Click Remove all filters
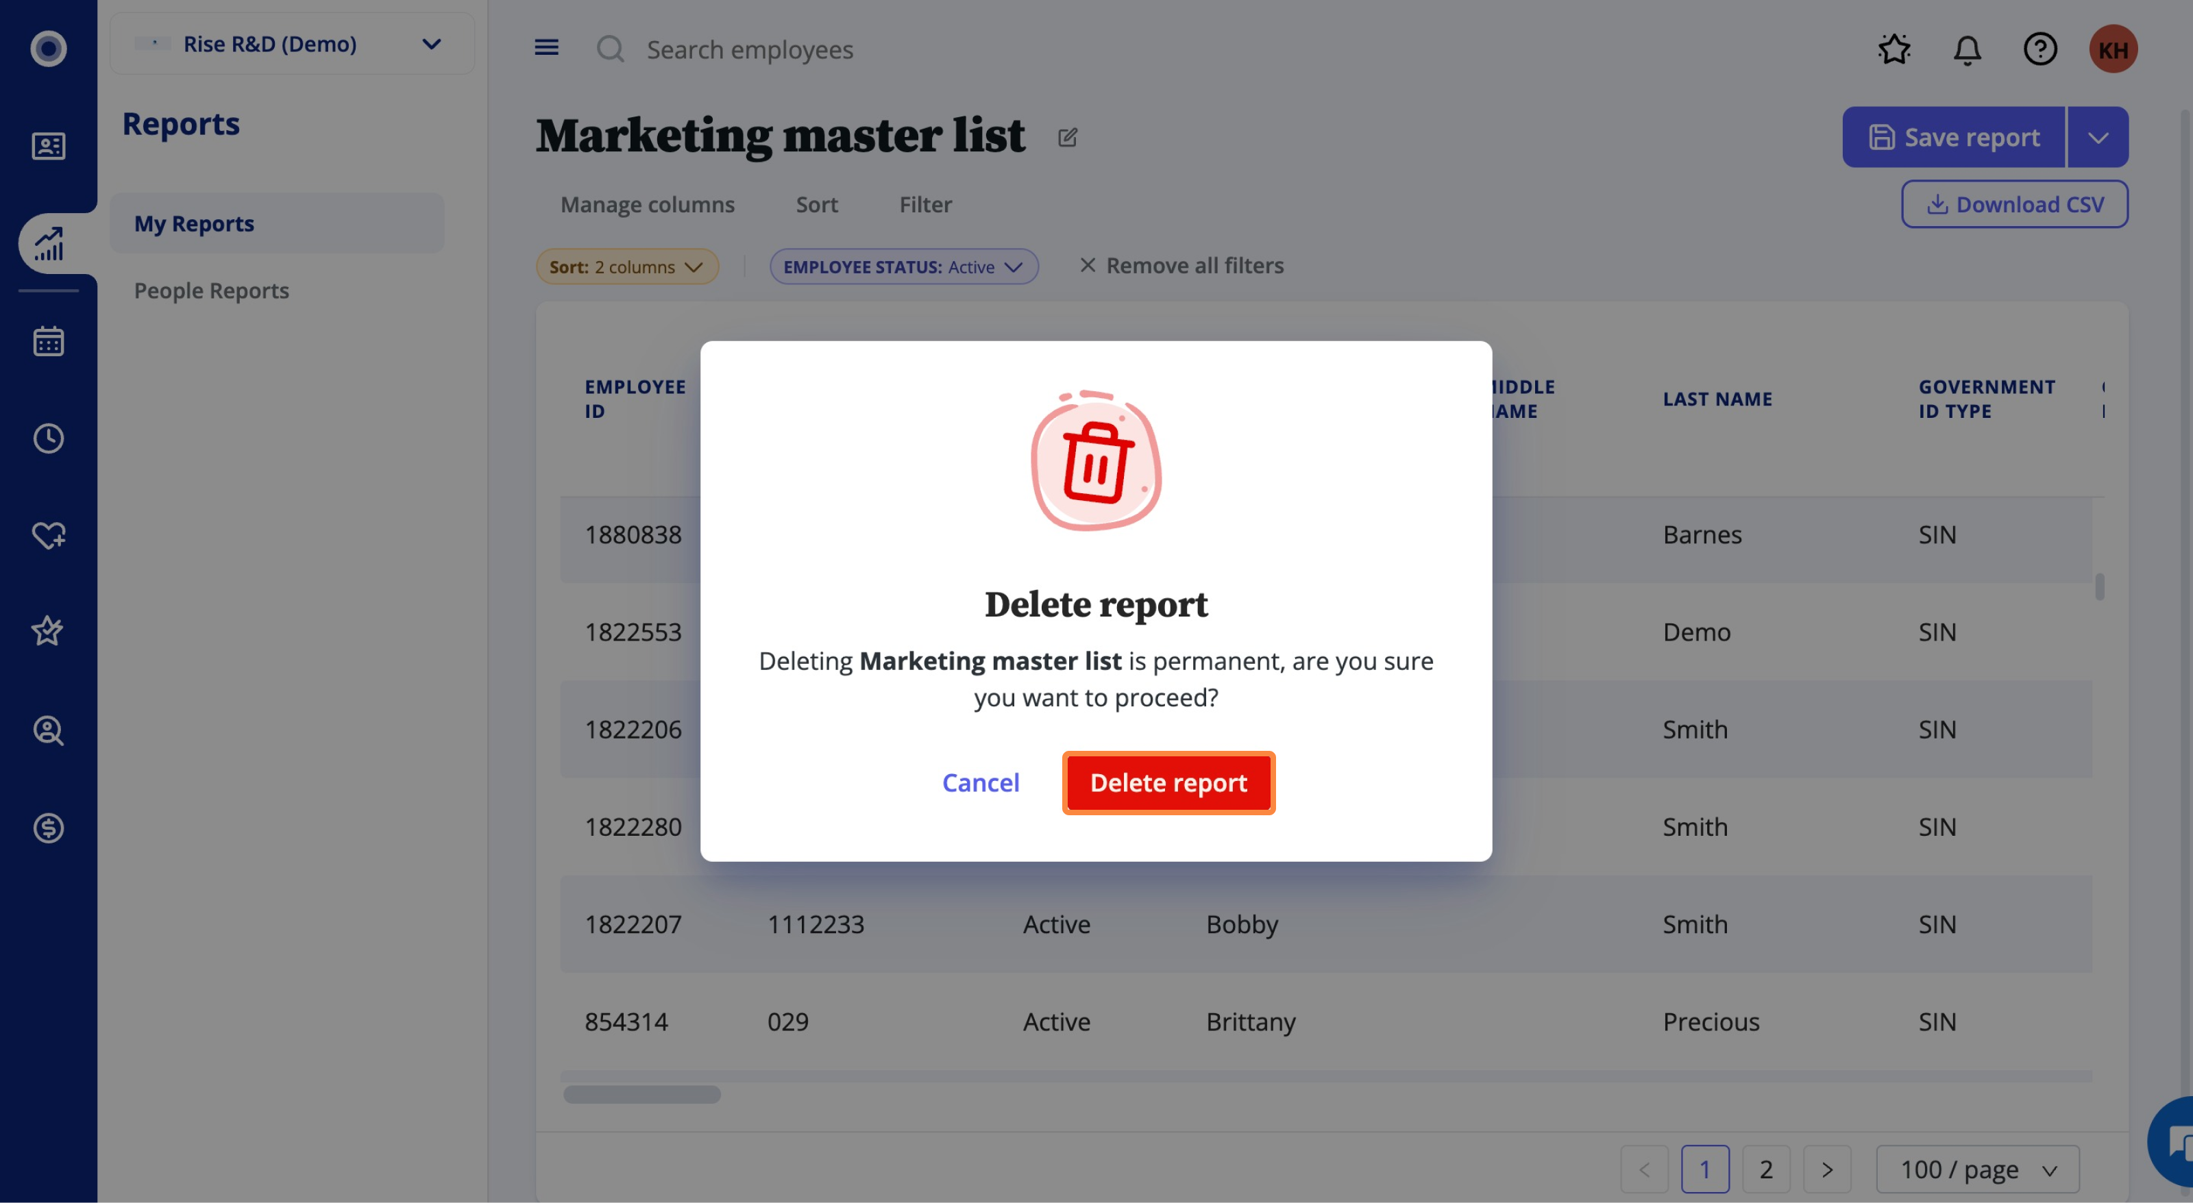 point(1181,266)
